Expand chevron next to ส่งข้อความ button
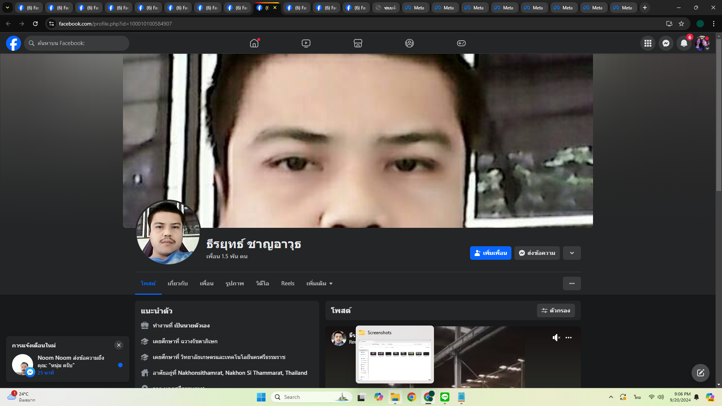This screenshot has width=722, height=406. 572,253
